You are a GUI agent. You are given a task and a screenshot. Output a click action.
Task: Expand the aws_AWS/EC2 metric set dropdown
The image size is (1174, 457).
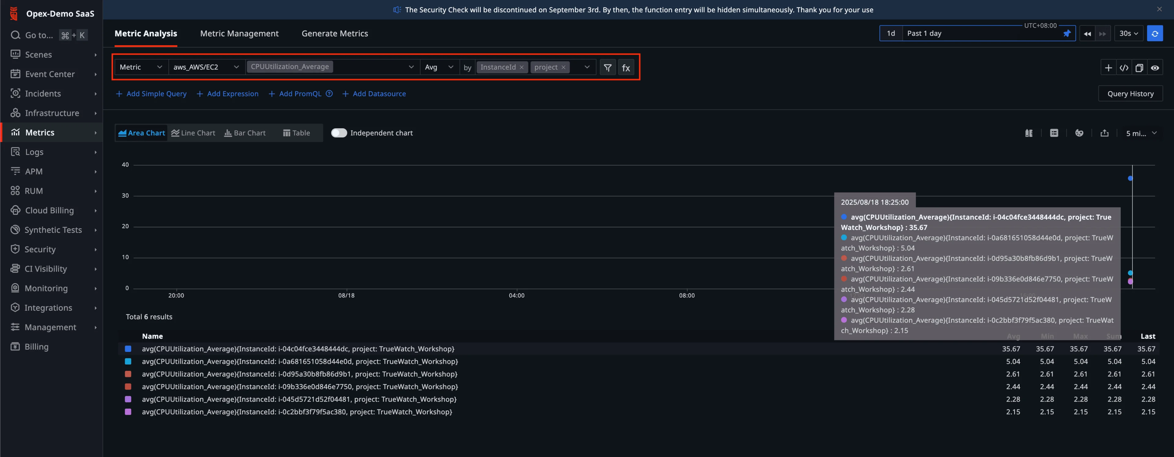205,67
